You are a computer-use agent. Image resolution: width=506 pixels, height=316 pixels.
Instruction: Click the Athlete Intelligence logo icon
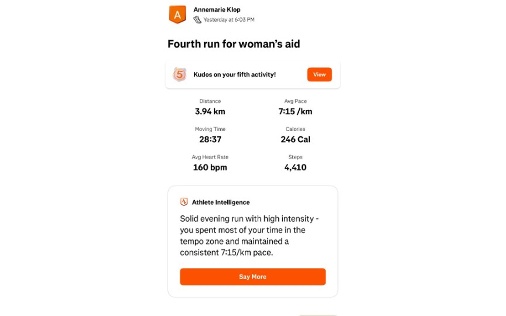[184, 202]
